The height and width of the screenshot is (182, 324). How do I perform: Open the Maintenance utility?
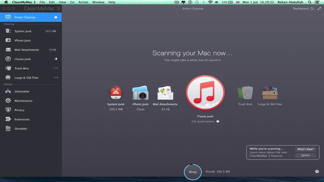tap(31, 101)
